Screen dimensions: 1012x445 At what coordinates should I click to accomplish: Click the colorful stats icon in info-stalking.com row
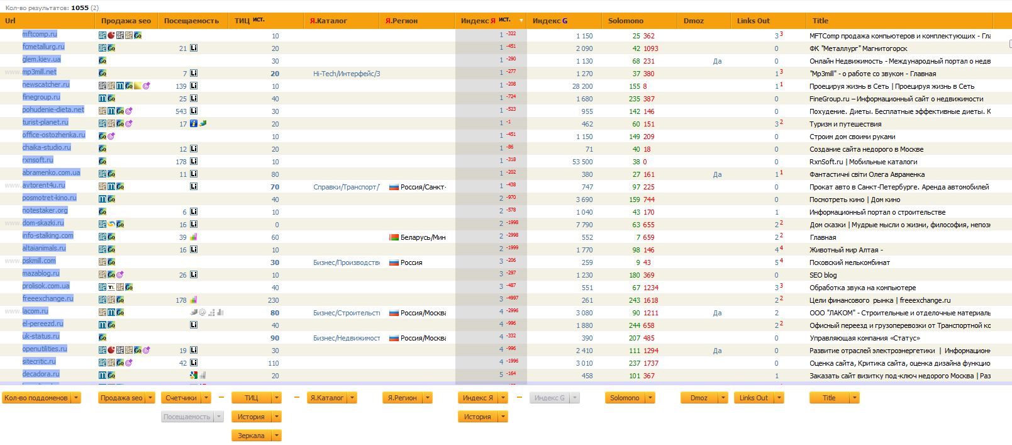pos(194,237)
